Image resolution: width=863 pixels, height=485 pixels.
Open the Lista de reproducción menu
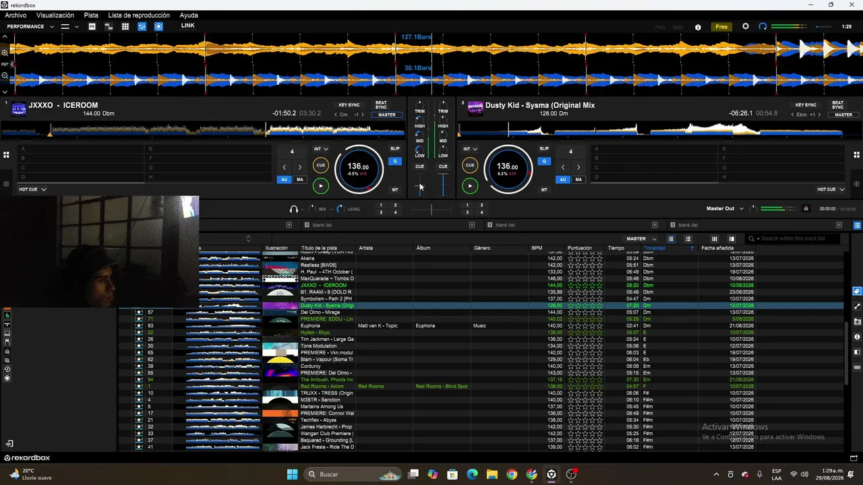139,15
